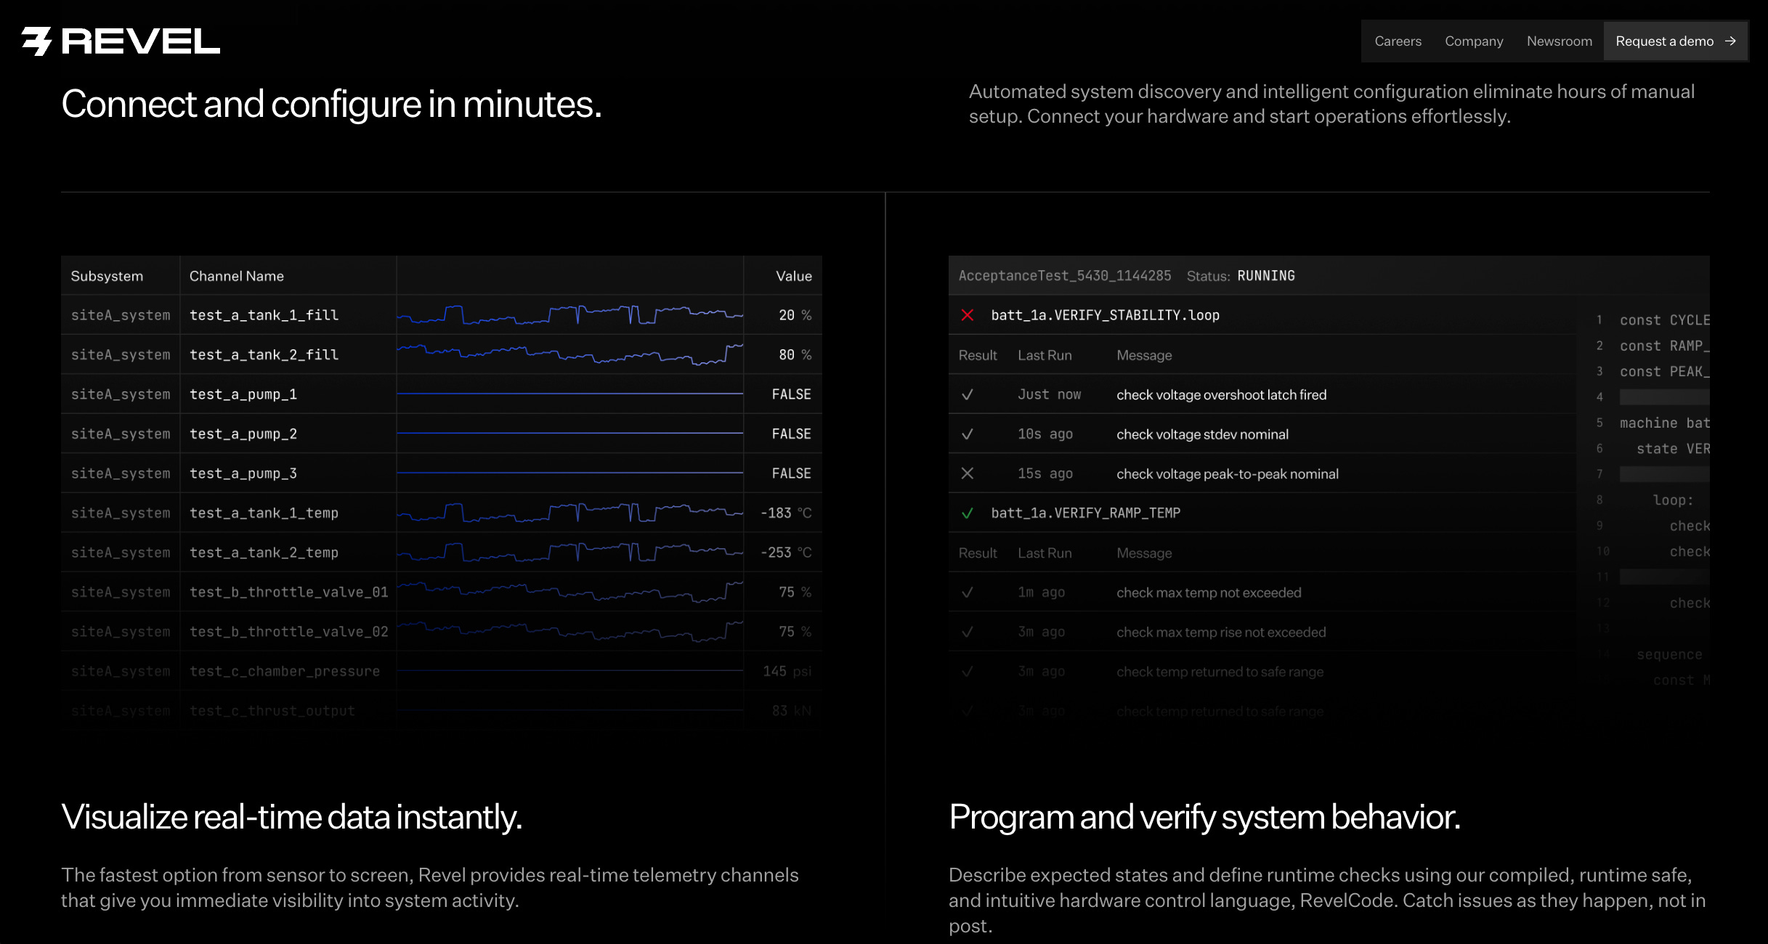The width and height of the screenshot is (1768, 944).
Task: Click checkmark icon for voltage stdev nominal row
Action: [968, 434]
